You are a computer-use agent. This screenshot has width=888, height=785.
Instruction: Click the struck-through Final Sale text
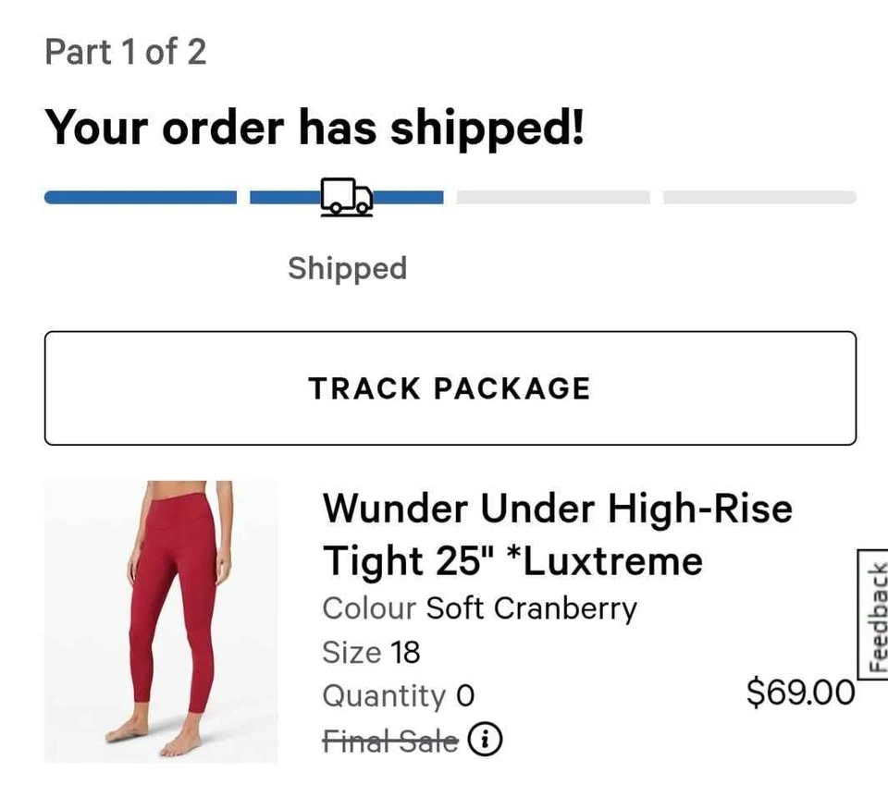click(390, 740)
